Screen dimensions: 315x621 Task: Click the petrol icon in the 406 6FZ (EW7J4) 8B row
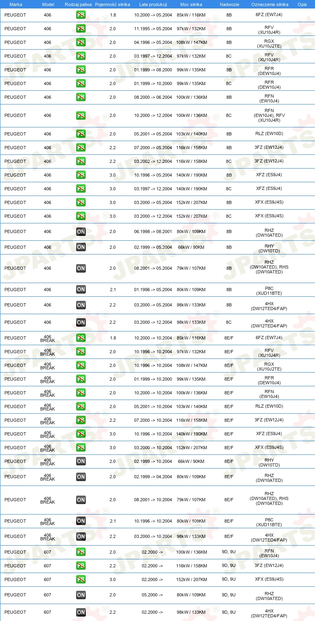tap(81, 15)
